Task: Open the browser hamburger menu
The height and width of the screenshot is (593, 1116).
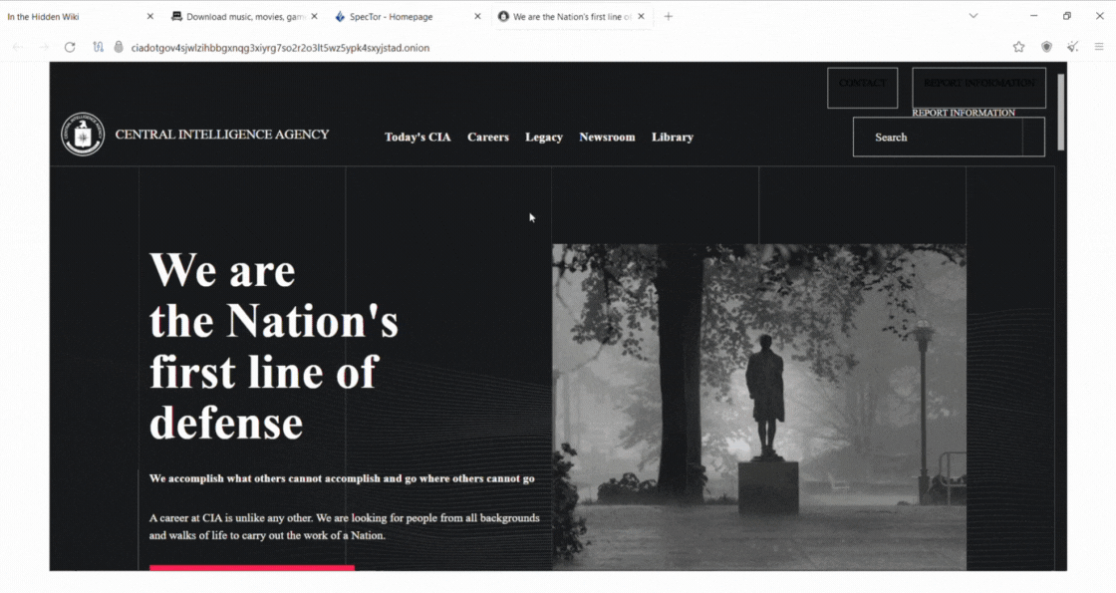Action: tap(1099, 47)
